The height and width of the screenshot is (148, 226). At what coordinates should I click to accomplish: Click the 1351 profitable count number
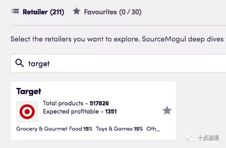coord(111,112)
